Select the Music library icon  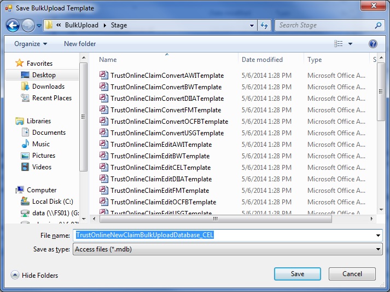click(x=25, y=144)
